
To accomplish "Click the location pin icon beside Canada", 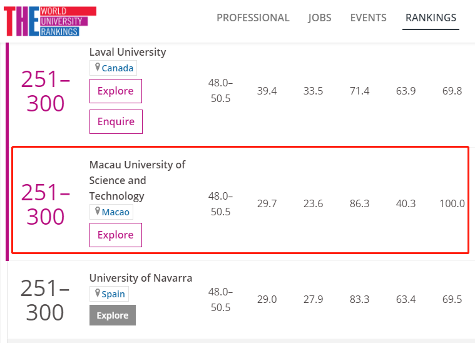I will (97, 67).
